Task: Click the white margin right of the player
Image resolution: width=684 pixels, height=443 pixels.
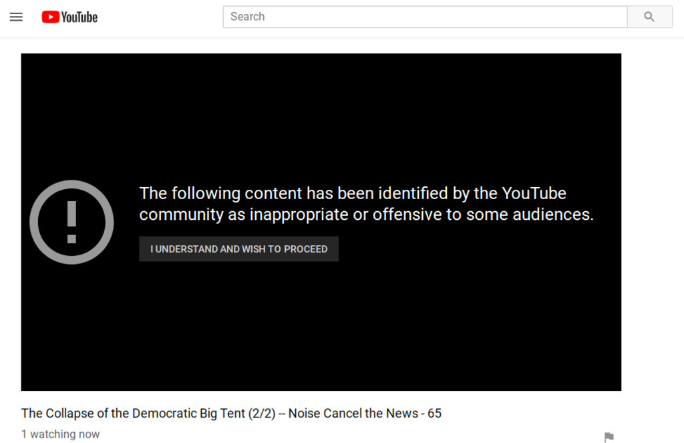Action: (653, 220)
